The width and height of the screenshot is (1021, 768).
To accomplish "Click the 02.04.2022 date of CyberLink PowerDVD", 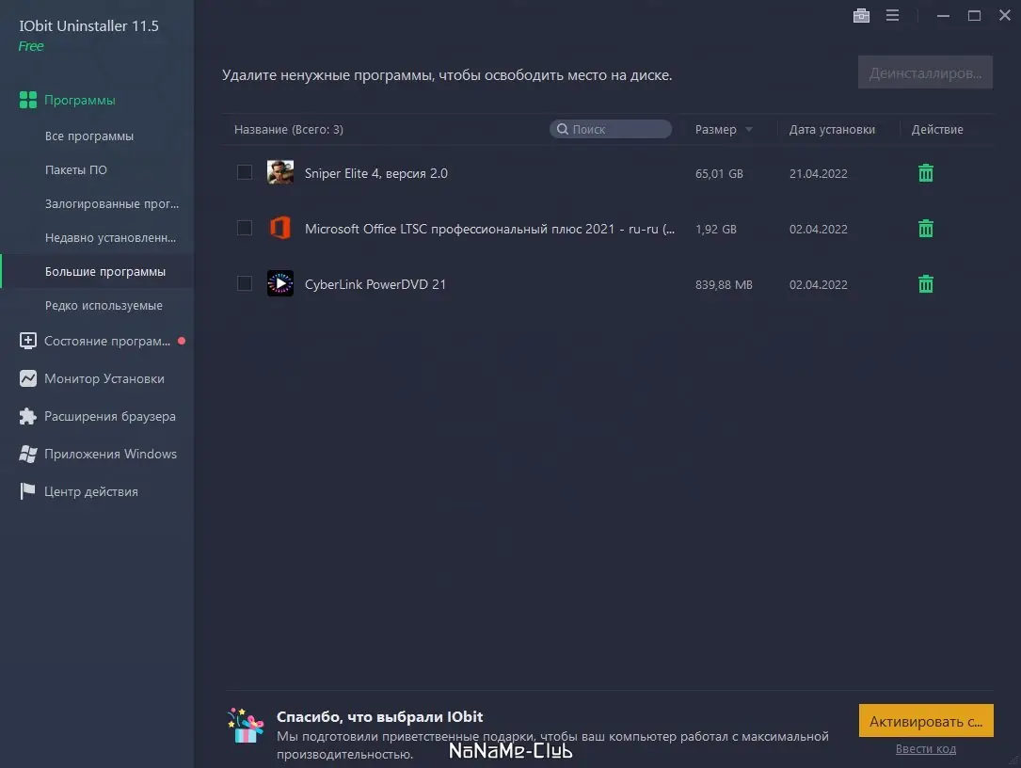I will 819,284.
